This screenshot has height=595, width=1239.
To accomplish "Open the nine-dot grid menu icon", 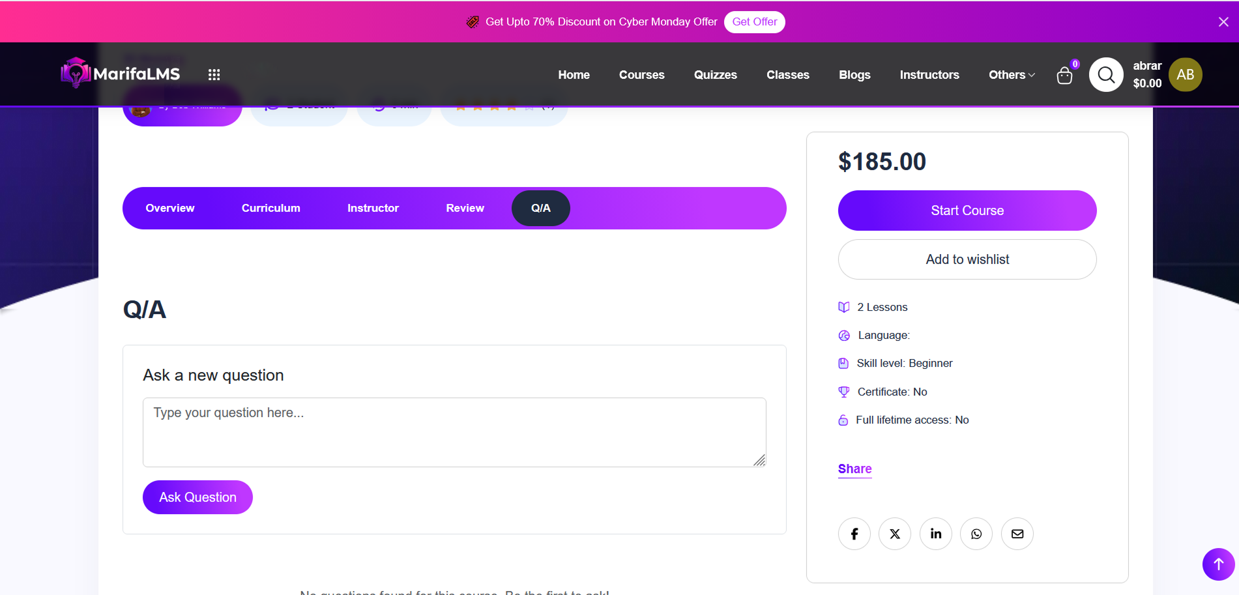I will (214, 74).
